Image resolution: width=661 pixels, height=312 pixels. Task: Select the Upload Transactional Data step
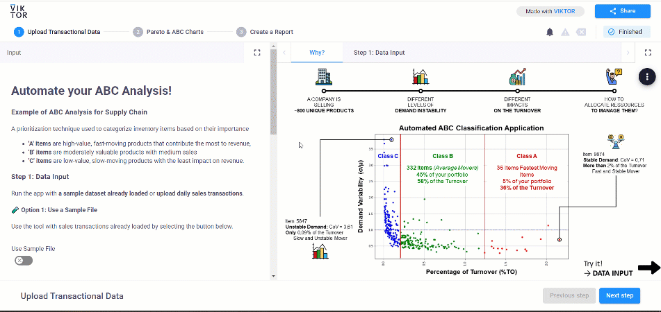click(58, 32)
